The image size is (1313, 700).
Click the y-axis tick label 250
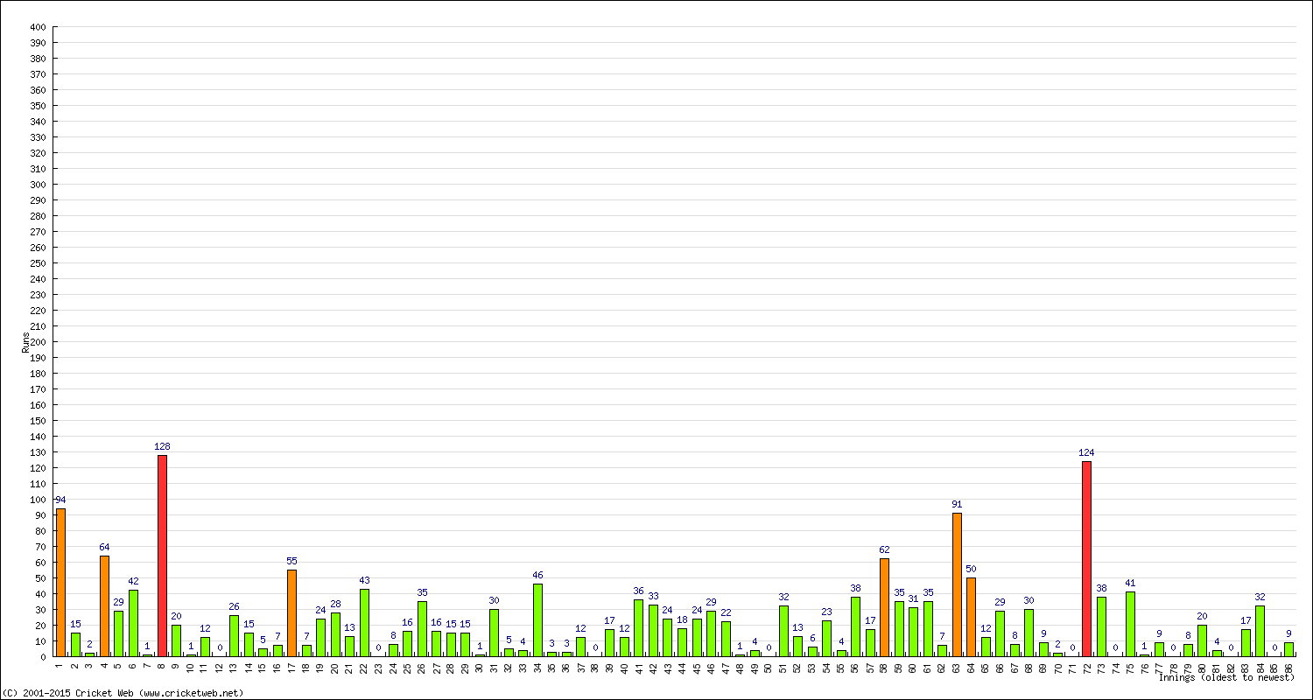click(37, 263)
